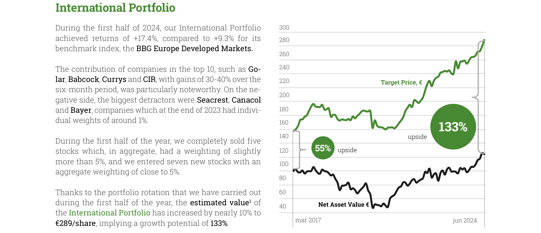This screenshot has width=541, height=233.
Task: Click the Babcock company name
Action: pyautogui.click(x=84, y=80)
